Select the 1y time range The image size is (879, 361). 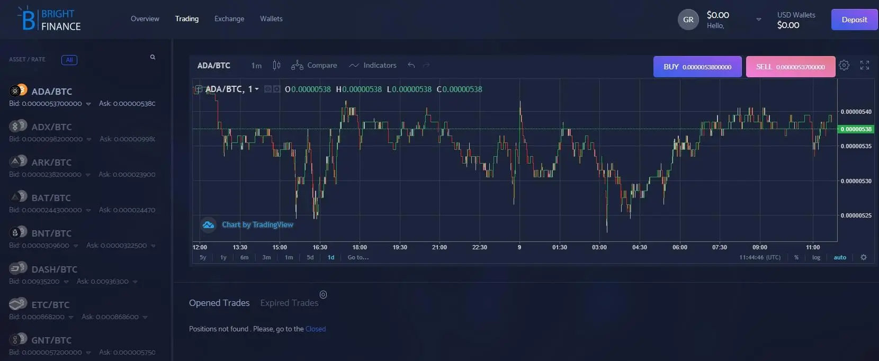coord(223,257)
